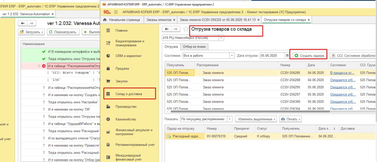The height and width of the screenshot is (162, 377).
Task: Open the hamburger main menu in ERP window
Action: tap(116, 12)
